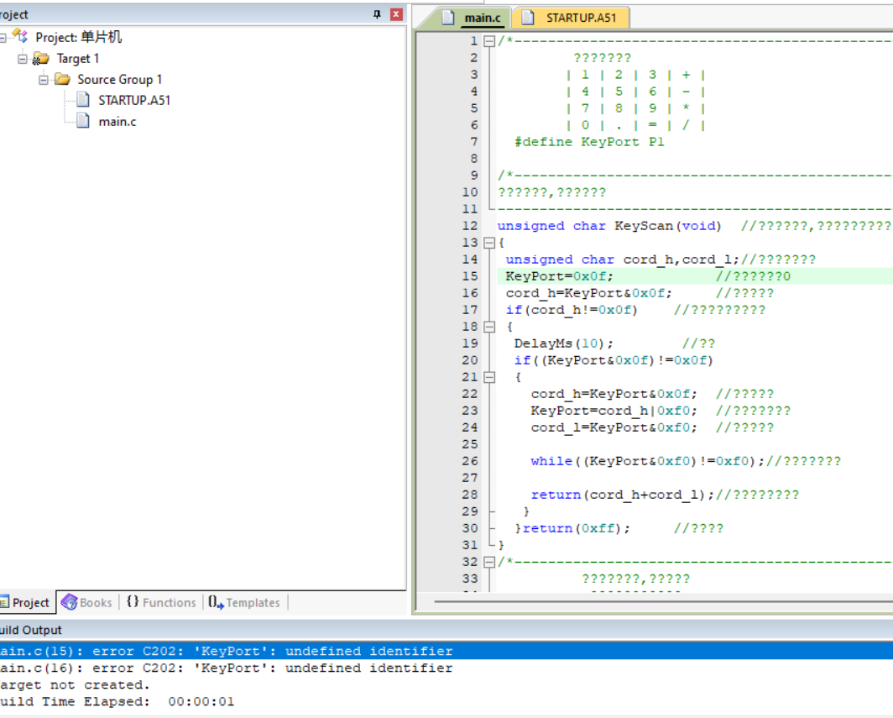Click the Functions tab braces icon
Viewport: 893px width, 718px height.
(133, 602)
